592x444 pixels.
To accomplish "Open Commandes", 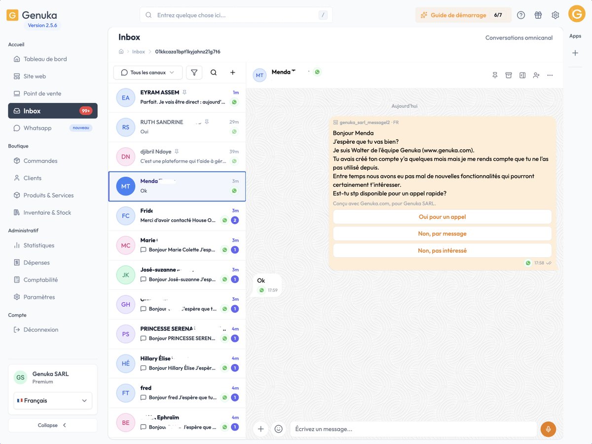I will [x=53, y=161].
